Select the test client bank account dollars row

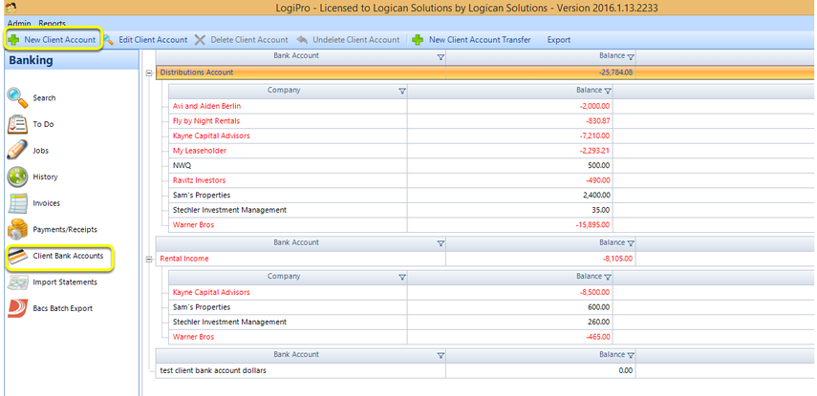[486, 371]
